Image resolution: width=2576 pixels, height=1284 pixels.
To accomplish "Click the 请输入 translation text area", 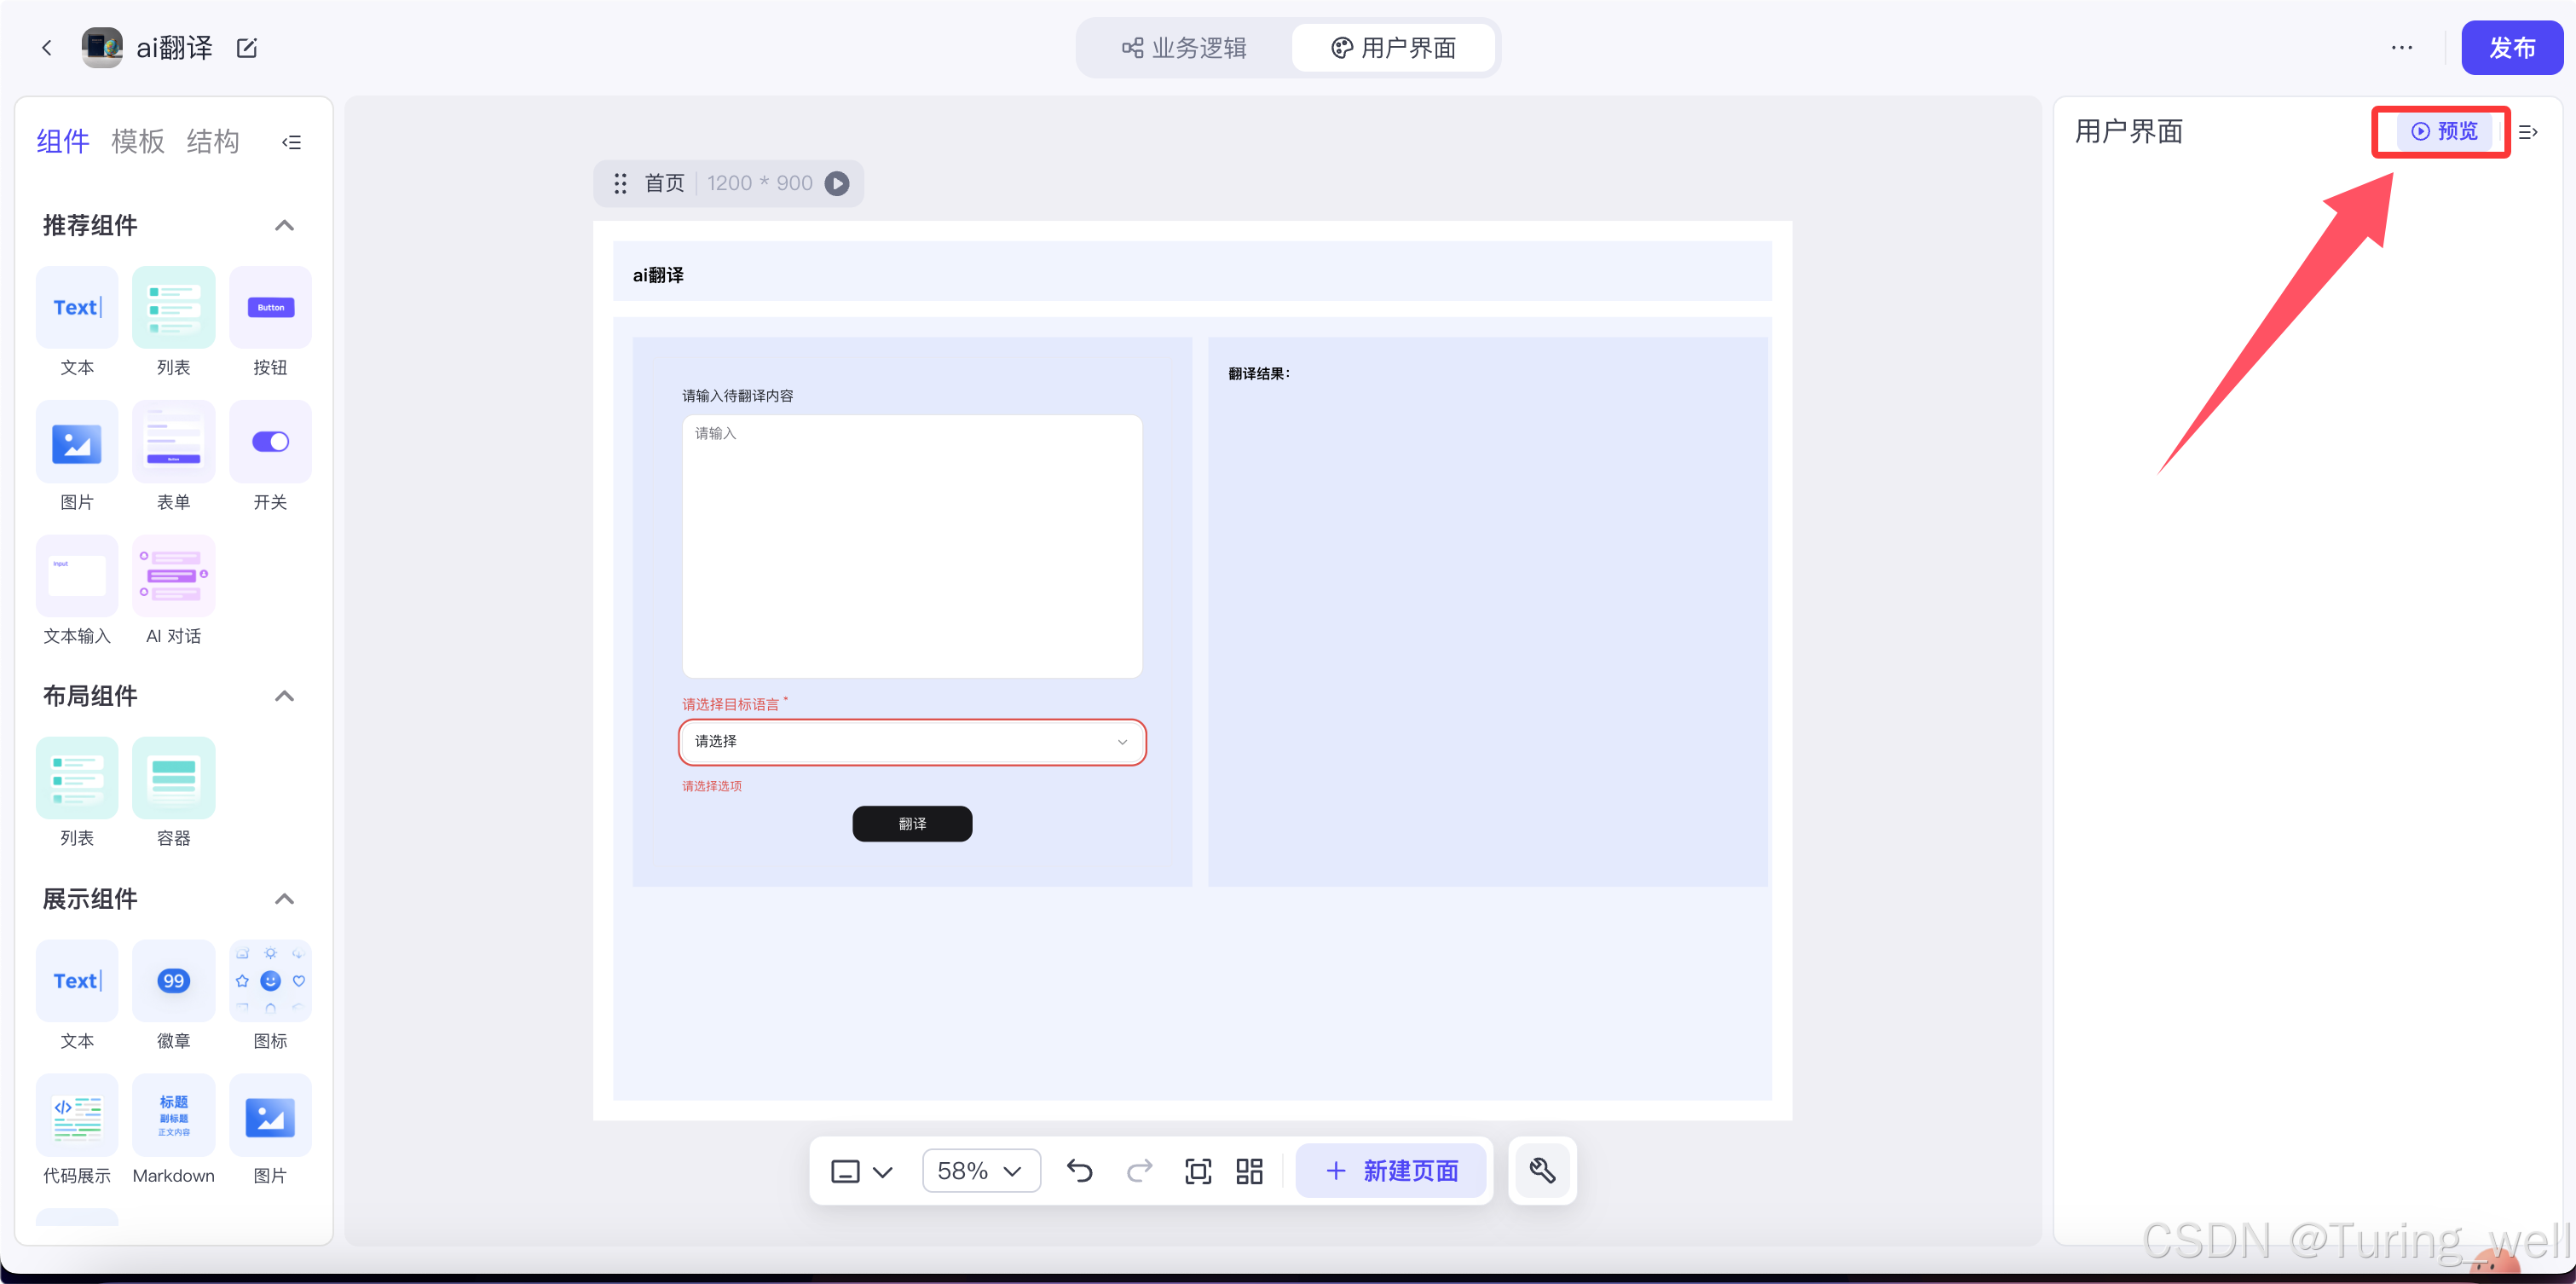I will (x=911, y=546).
